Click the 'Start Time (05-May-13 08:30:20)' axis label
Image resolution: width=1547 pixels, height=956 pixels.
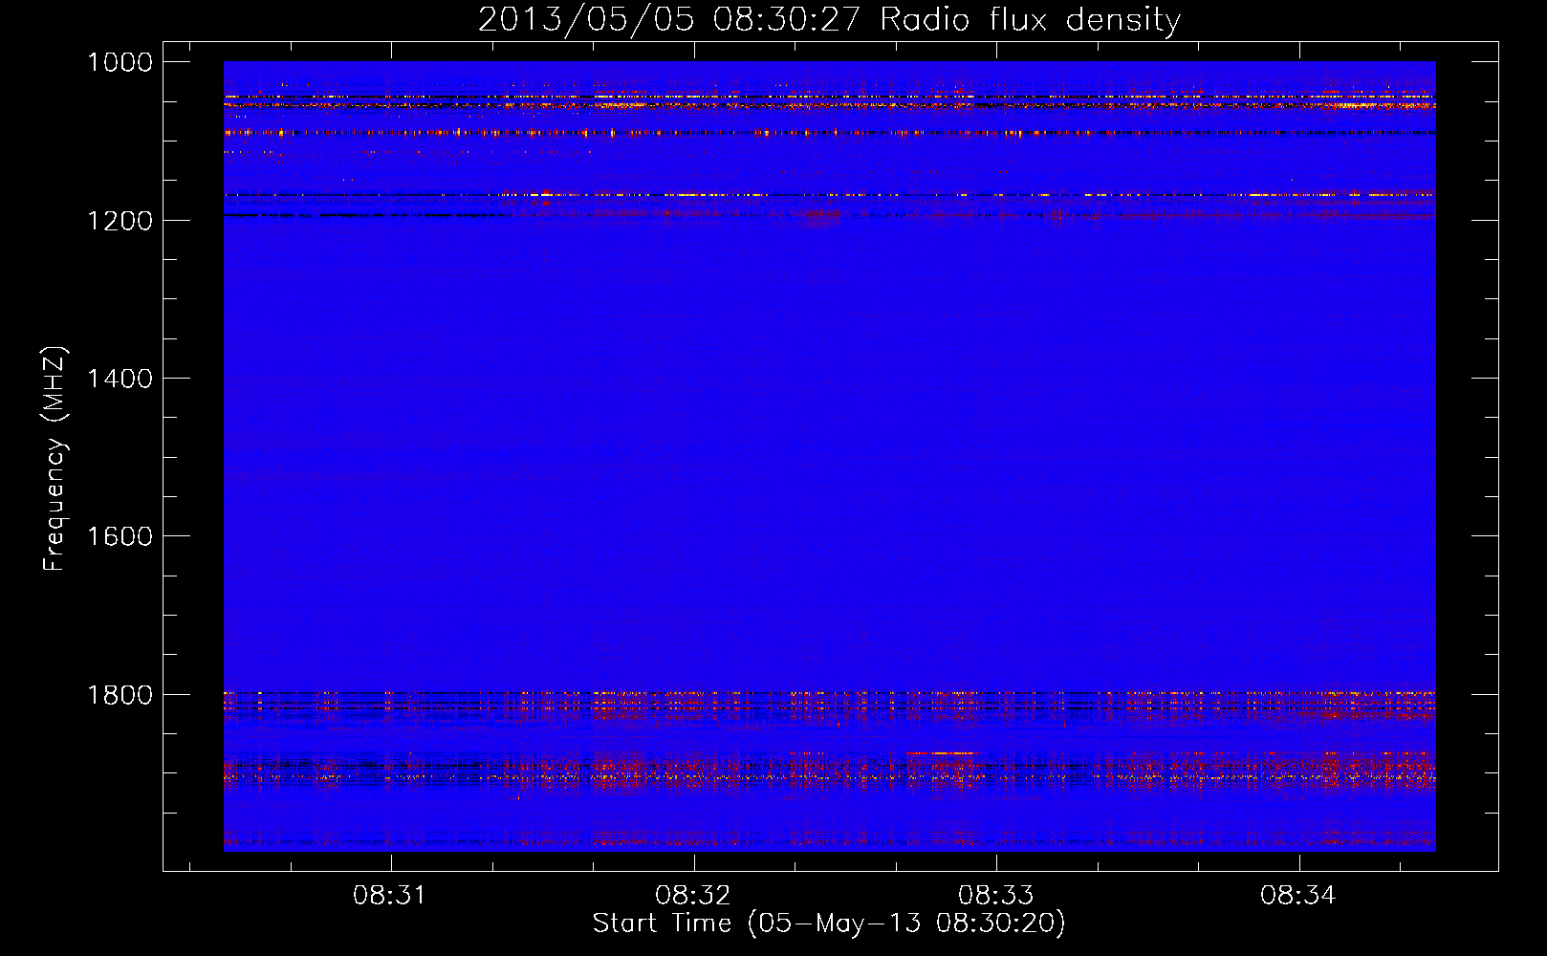[x=829, y=923]
